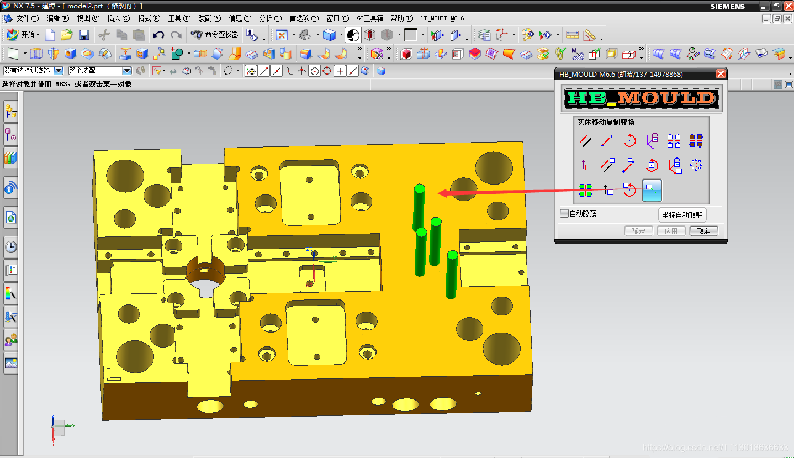Click the background color swatch in toolbar
This screenshot has height=458, width=794.
point(411,35)
